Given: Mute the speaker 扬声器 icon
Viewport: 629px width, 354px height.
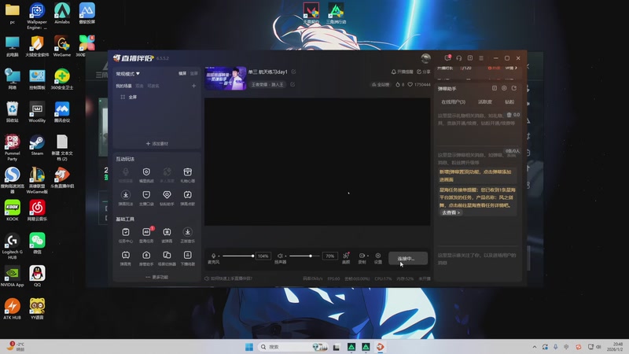Looking at the screenshot, I should click(x=280, y=256).
